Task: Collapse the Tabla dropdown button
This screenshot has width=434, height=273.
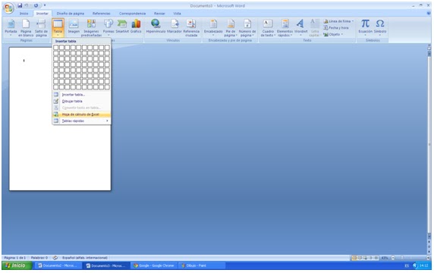Action: point(58,27)
